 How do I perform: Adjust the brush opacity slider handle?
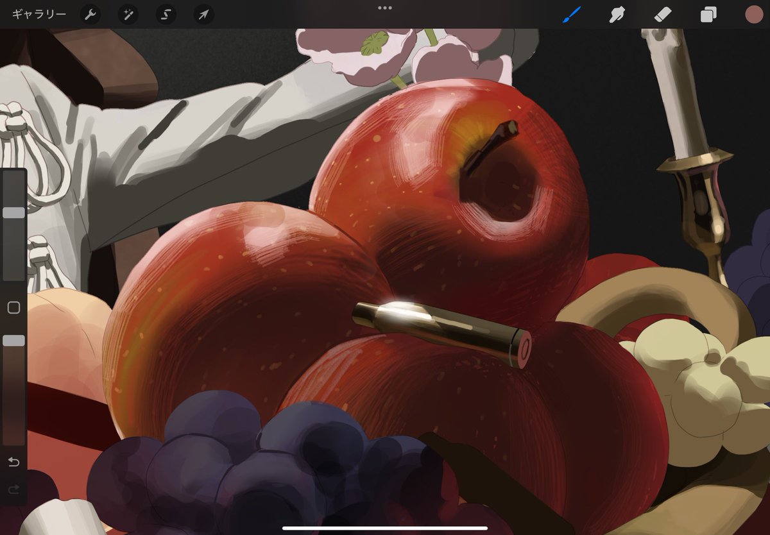13,341
